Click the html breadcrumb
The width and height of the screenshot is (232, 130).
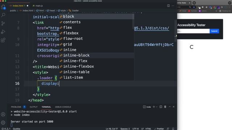41,10
